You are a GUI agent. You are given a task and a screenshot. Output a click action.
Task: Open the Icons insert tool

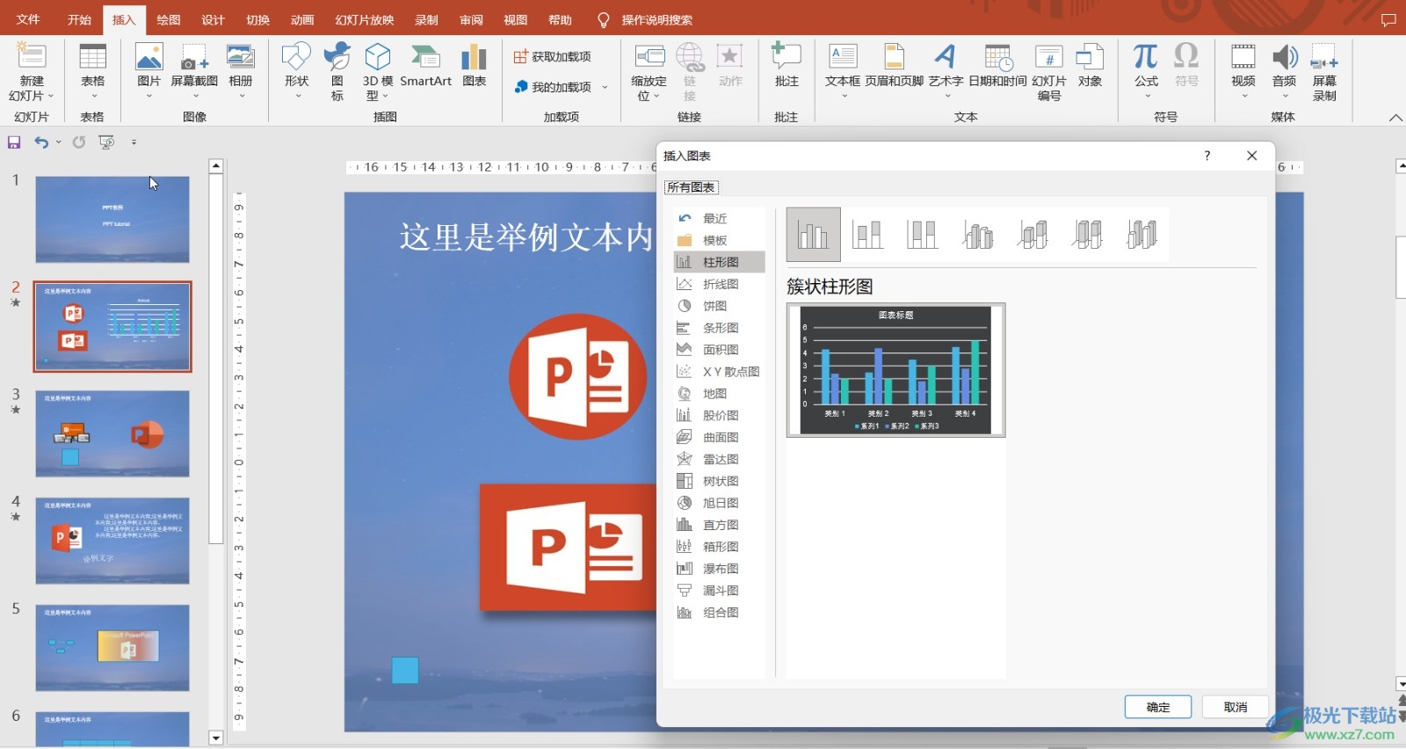click(337, 72)
